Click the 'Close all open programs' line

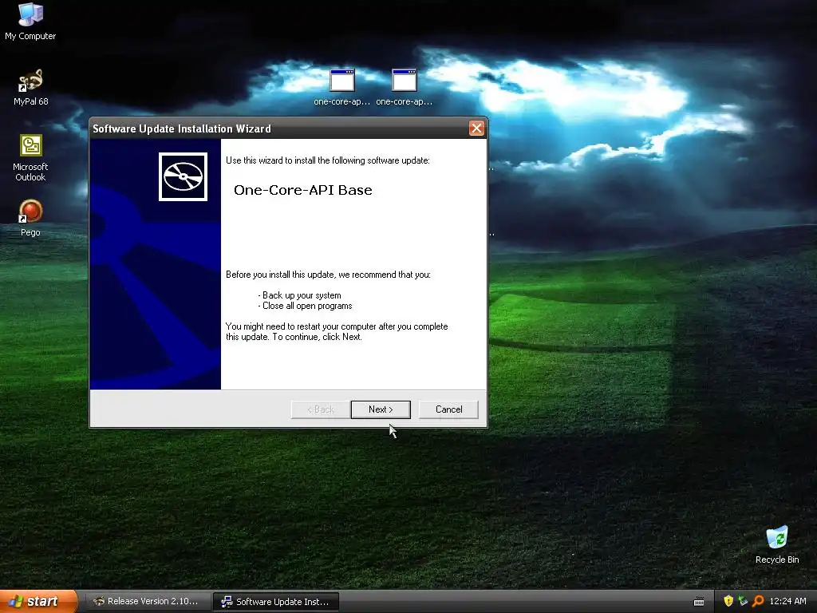click(x=306, y=306)
